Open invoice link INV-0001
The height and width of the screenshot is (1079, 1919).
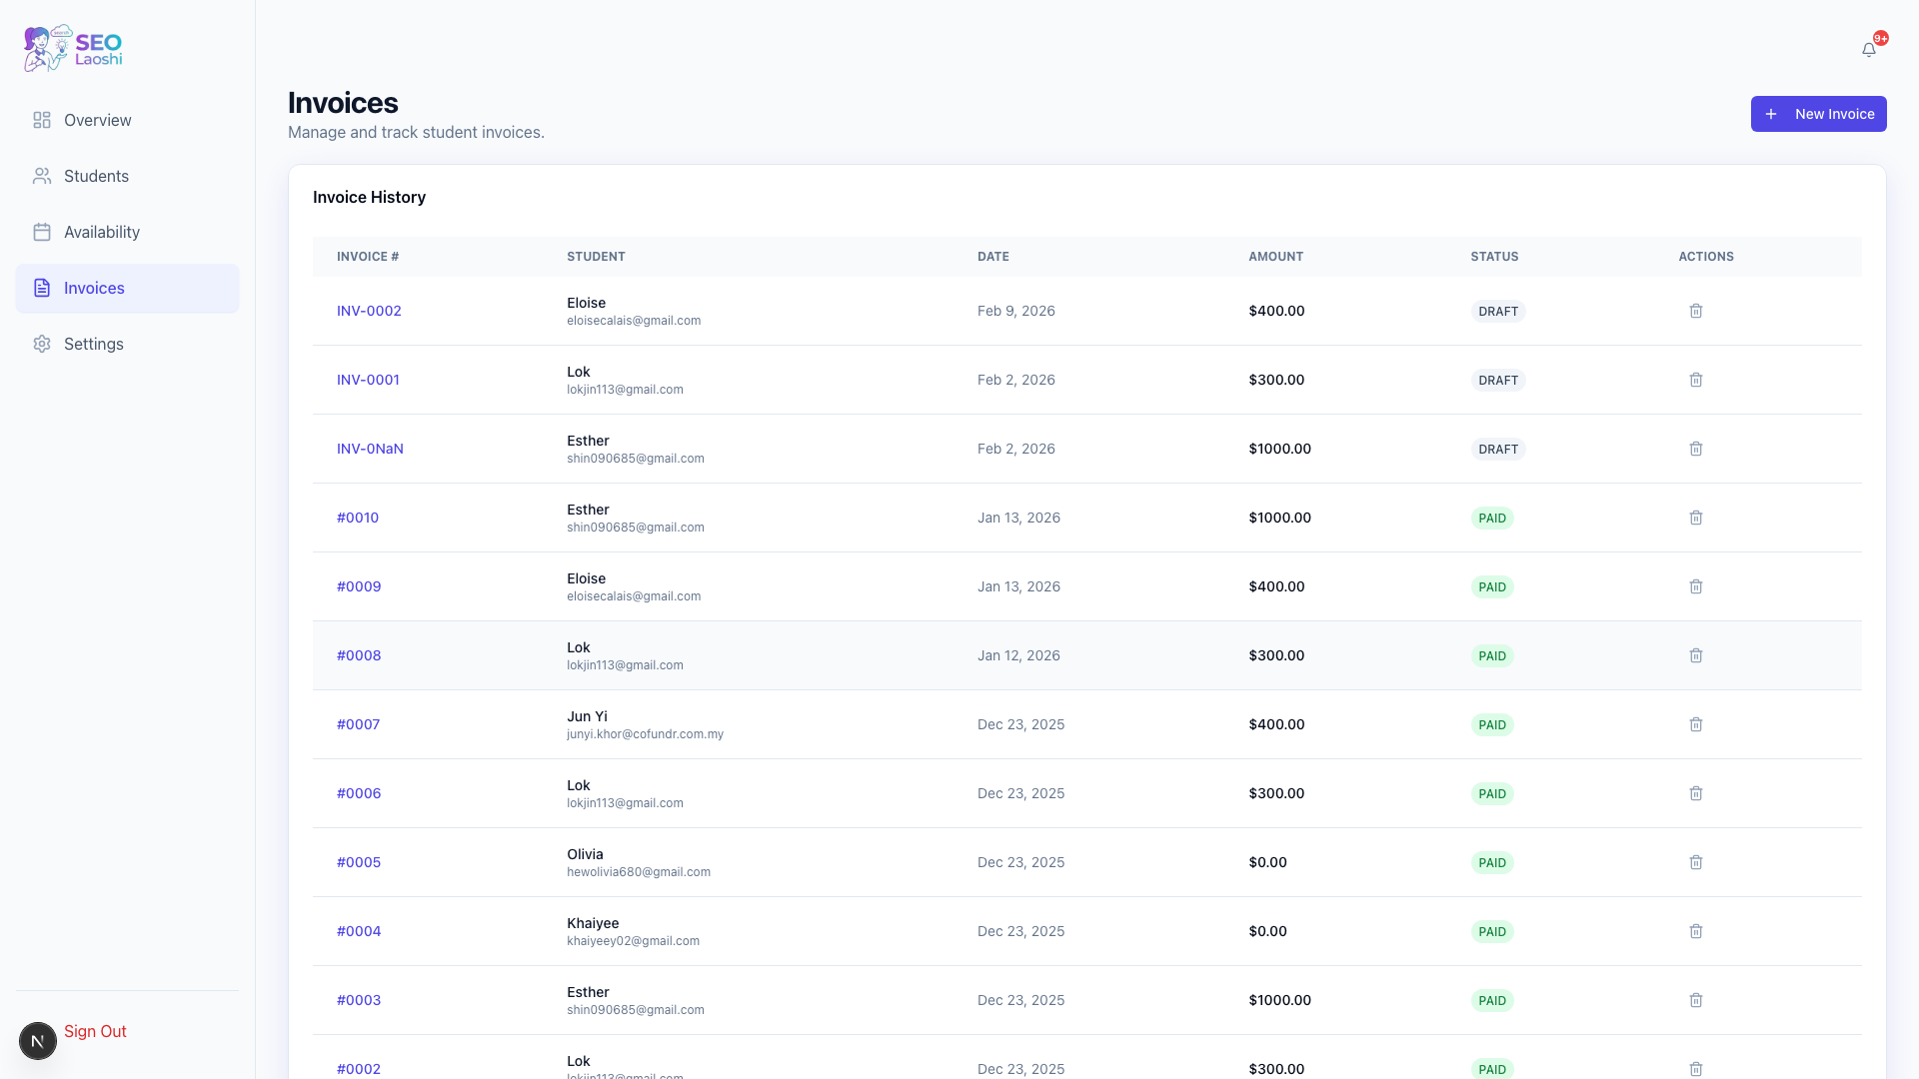pos(368,380)
